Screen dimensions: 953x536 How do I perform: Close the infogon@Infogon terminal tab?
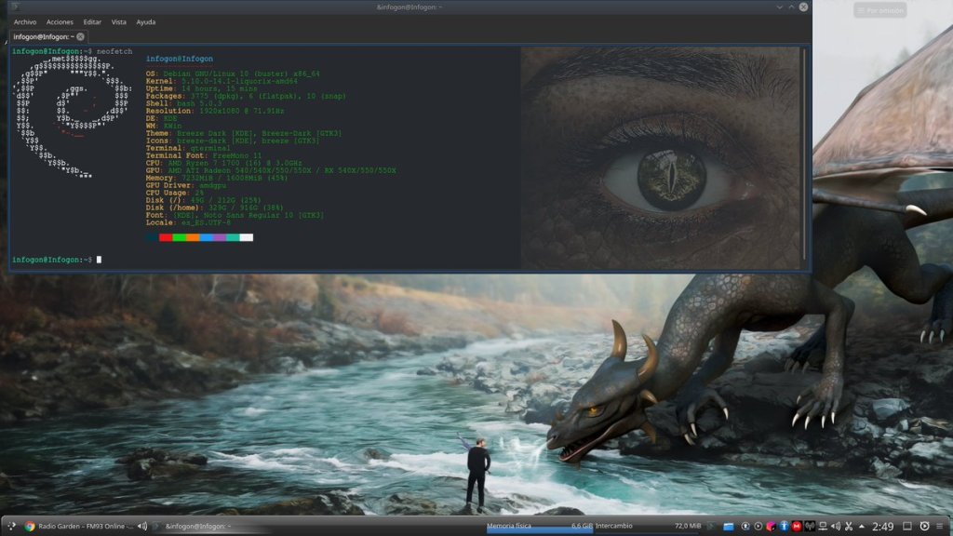coord(80,36)
